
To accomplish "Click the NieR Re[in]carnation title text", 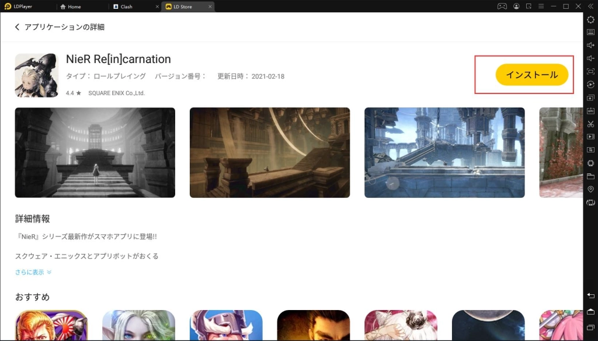I will coord(118,59).
